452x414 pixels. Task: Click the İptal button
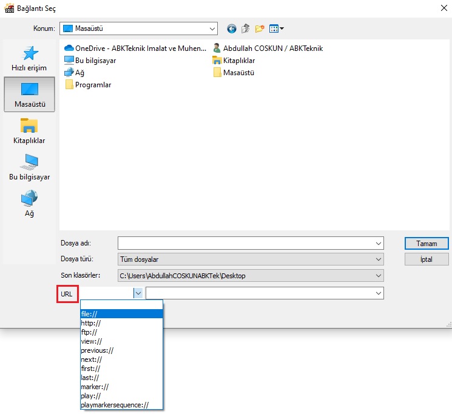point(427,259)
